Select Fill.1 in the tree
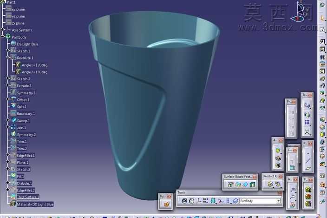 click(x=20, y=177)
